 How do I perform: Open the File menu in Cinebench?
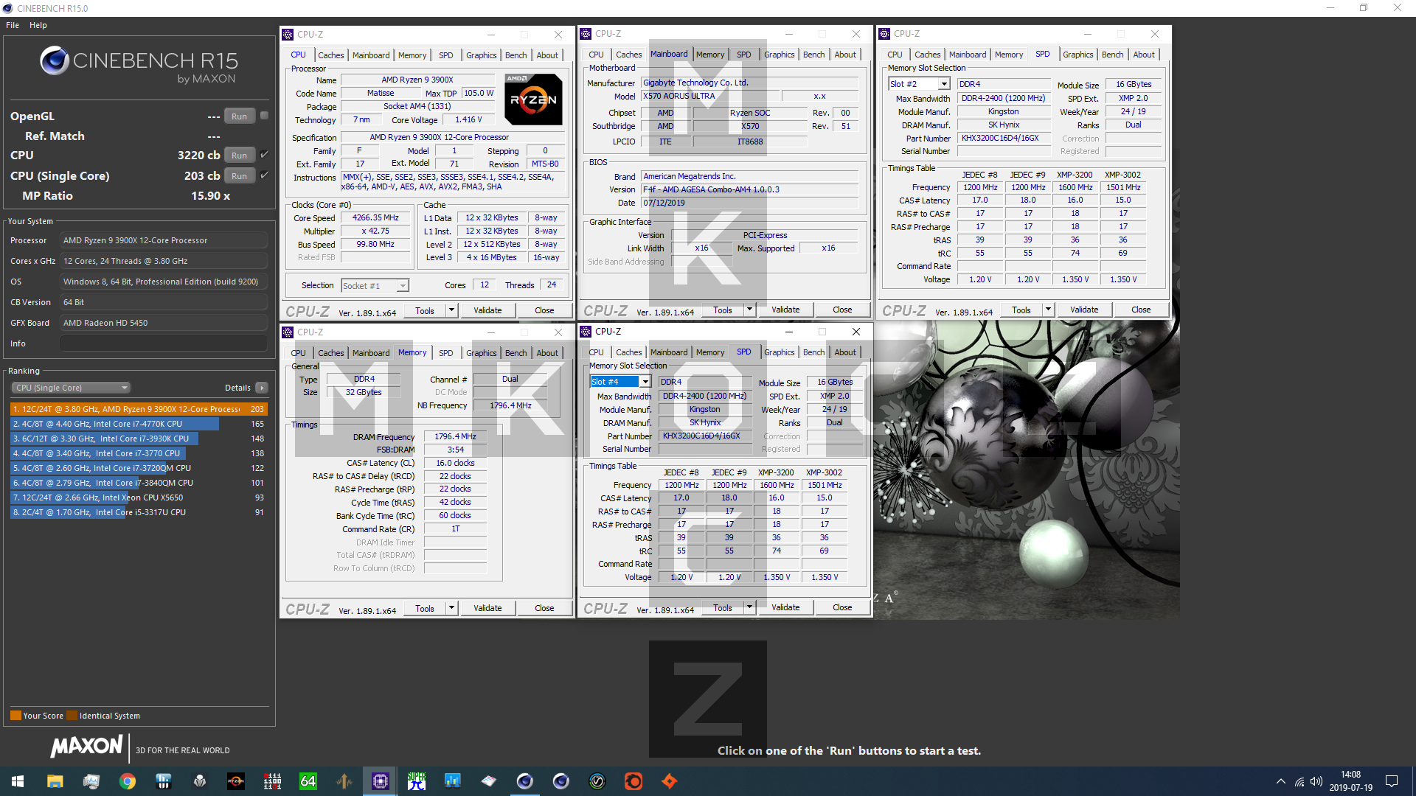pos(13,25)
